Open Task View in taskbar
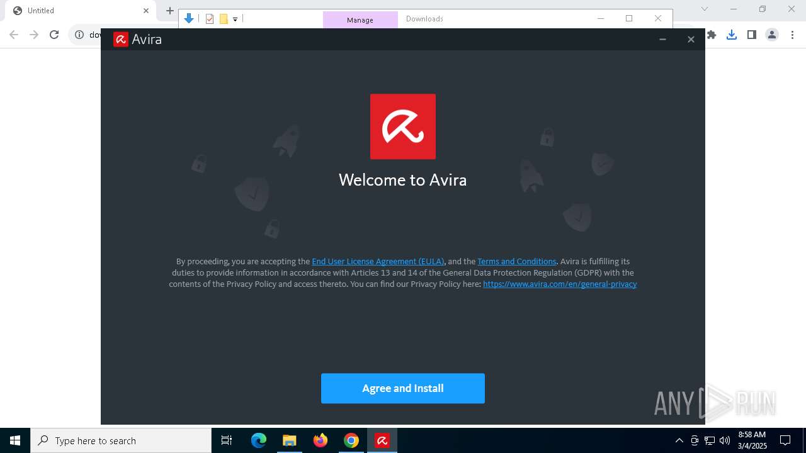The width and height of the screenshot is (806, 453). pyautogui.click(x=227, y=440)
